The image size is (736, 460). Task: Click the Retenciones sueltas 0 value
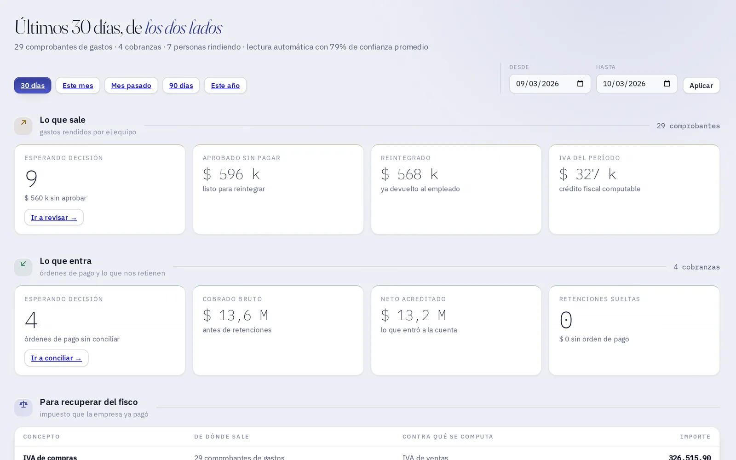click(x=566, y=320)
